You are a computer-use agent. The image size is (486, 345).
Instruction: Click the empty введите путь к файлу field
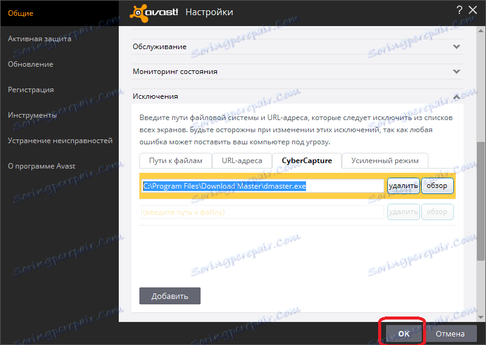click(263, 212)
